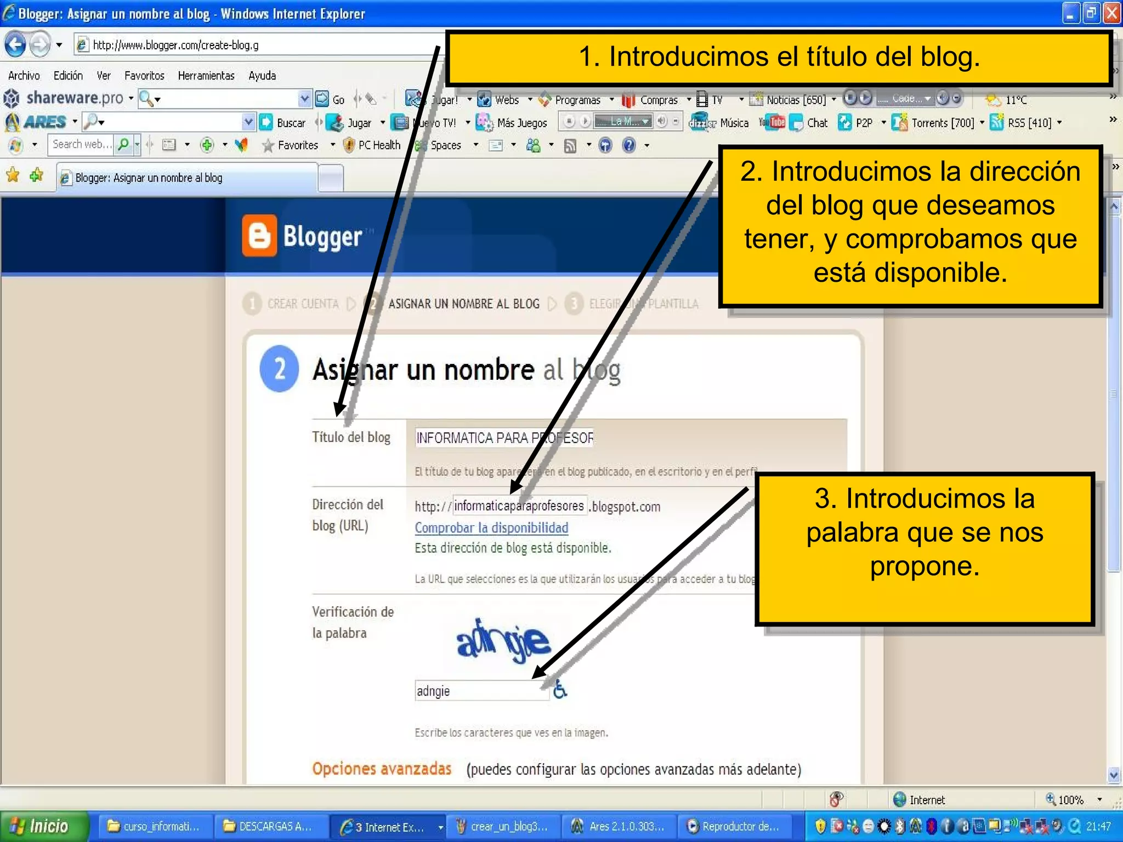Screen dimensions: 1123x842
Task: Click the Opciones avanzadas link
Action: tap(382, 769)
